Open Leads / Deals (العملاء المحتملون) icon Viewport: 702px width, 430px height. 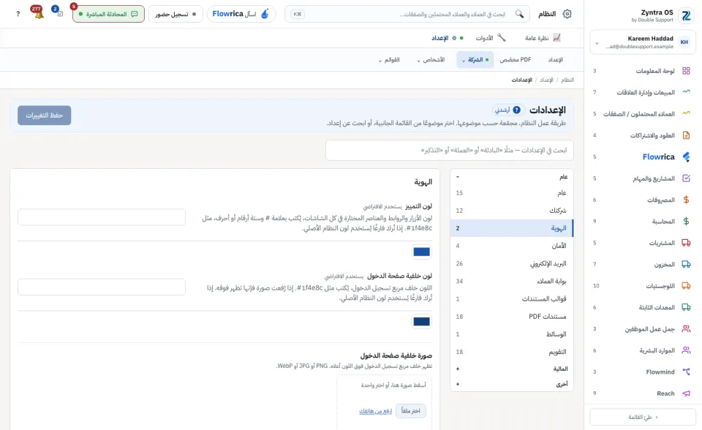pyautogui.click(x=686, y=114)
